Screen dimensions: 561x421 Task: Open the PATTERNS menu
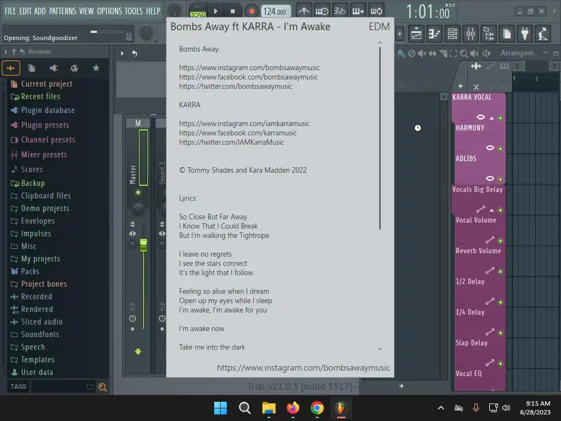pyautogui.click(x=62, y=11)
